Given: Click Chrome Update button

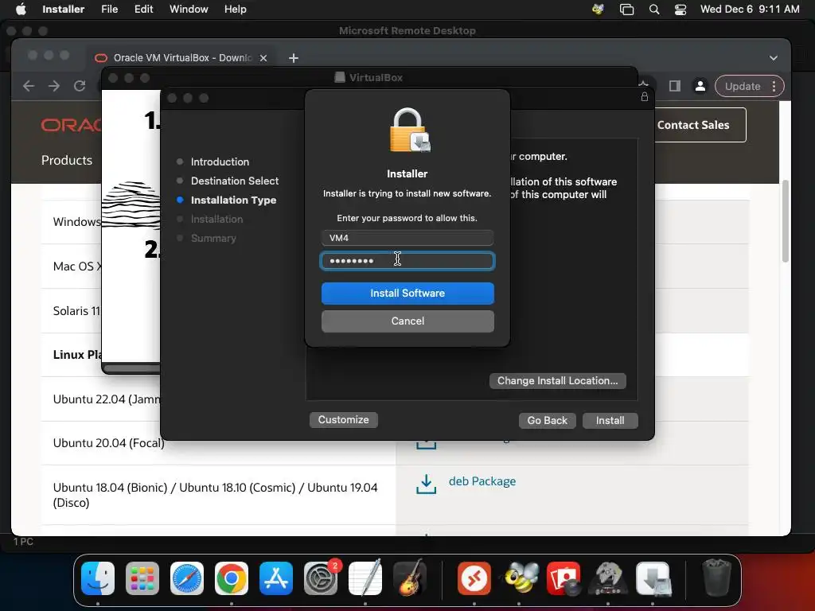Looking at the screenshot, I should (x=743, y=86).
